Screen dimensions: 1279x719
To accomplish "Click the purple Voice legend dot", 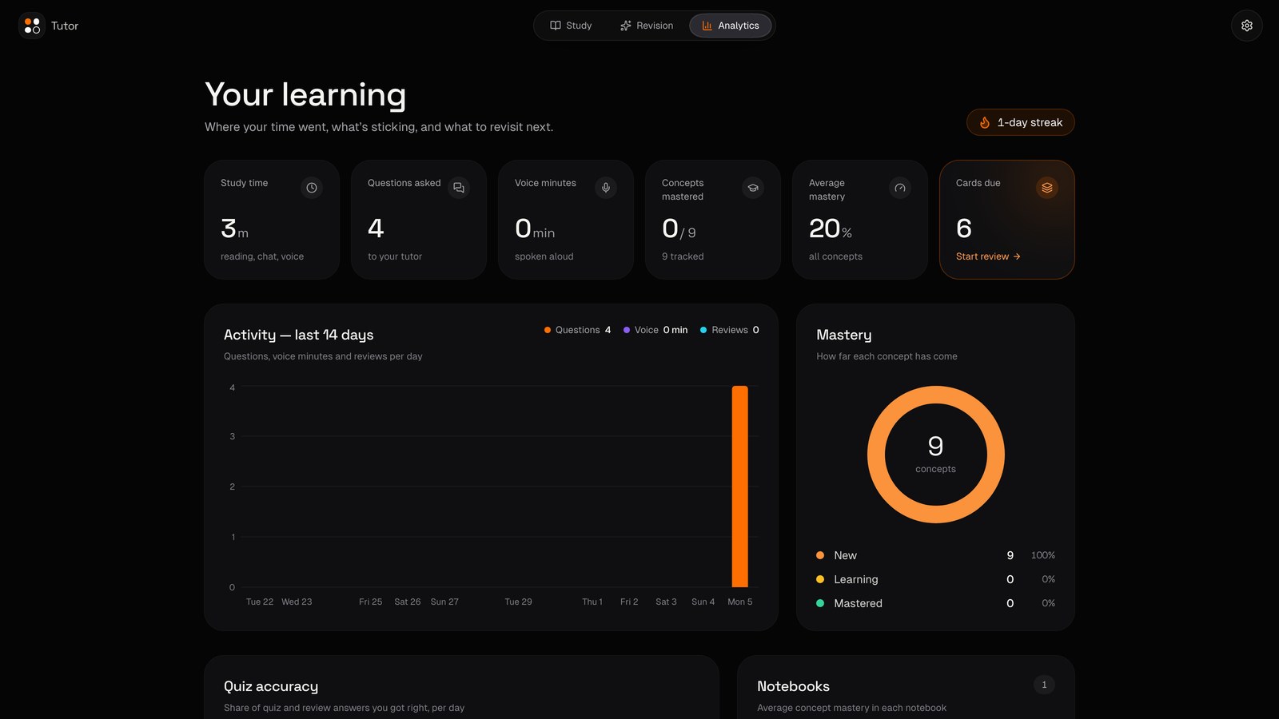I will point(627,330).
